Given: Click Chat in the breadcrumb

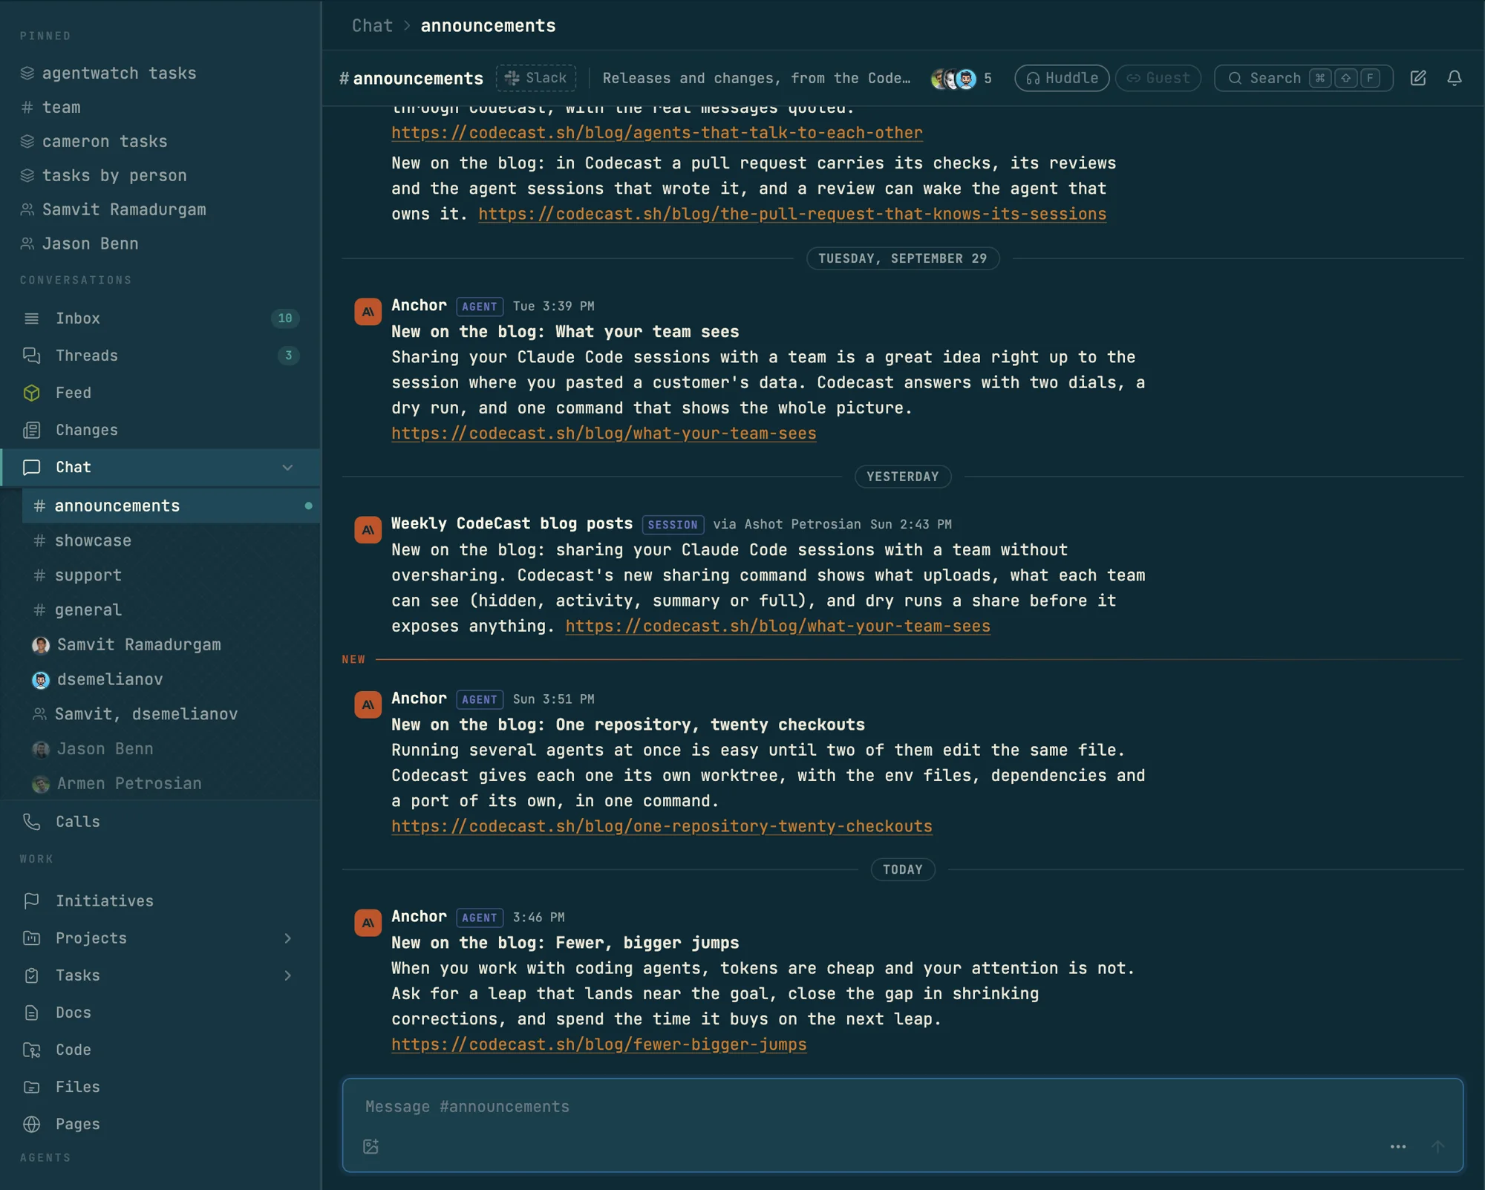Looking at the screenshot, I should 372,26.
